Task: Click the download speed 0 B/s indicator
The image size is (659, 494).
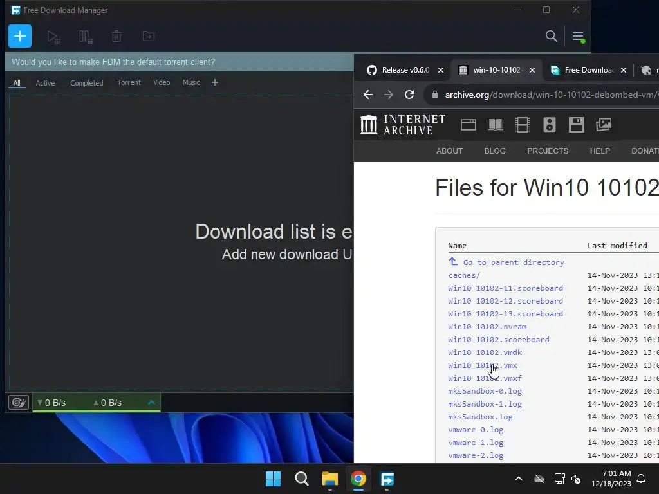Action: pyautogui.click(x=51, y=403)
